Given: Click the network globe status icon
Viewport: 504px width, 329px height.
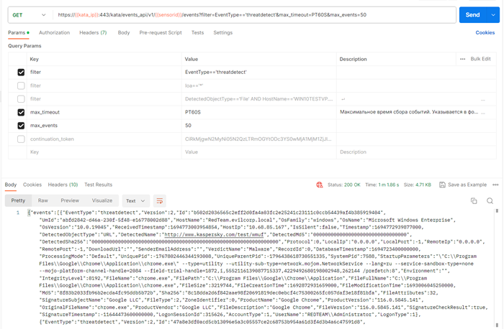Looking at the screenshot, I should tap(319, 185).
